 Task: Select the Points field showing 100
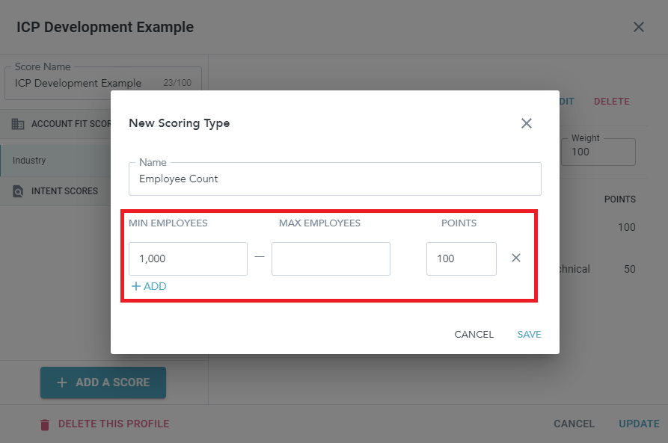[x=461, y=258]
